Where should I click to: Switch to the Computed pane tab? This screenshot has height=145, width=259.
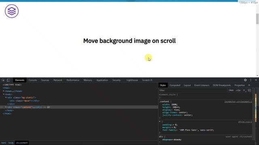tap(175, 85)
